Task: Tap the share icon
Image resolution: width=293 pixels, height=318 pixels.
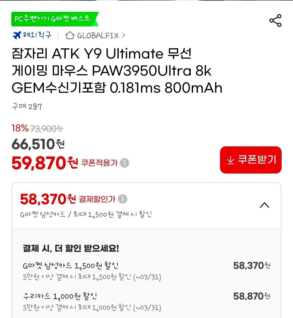Action: pos(275,21)
